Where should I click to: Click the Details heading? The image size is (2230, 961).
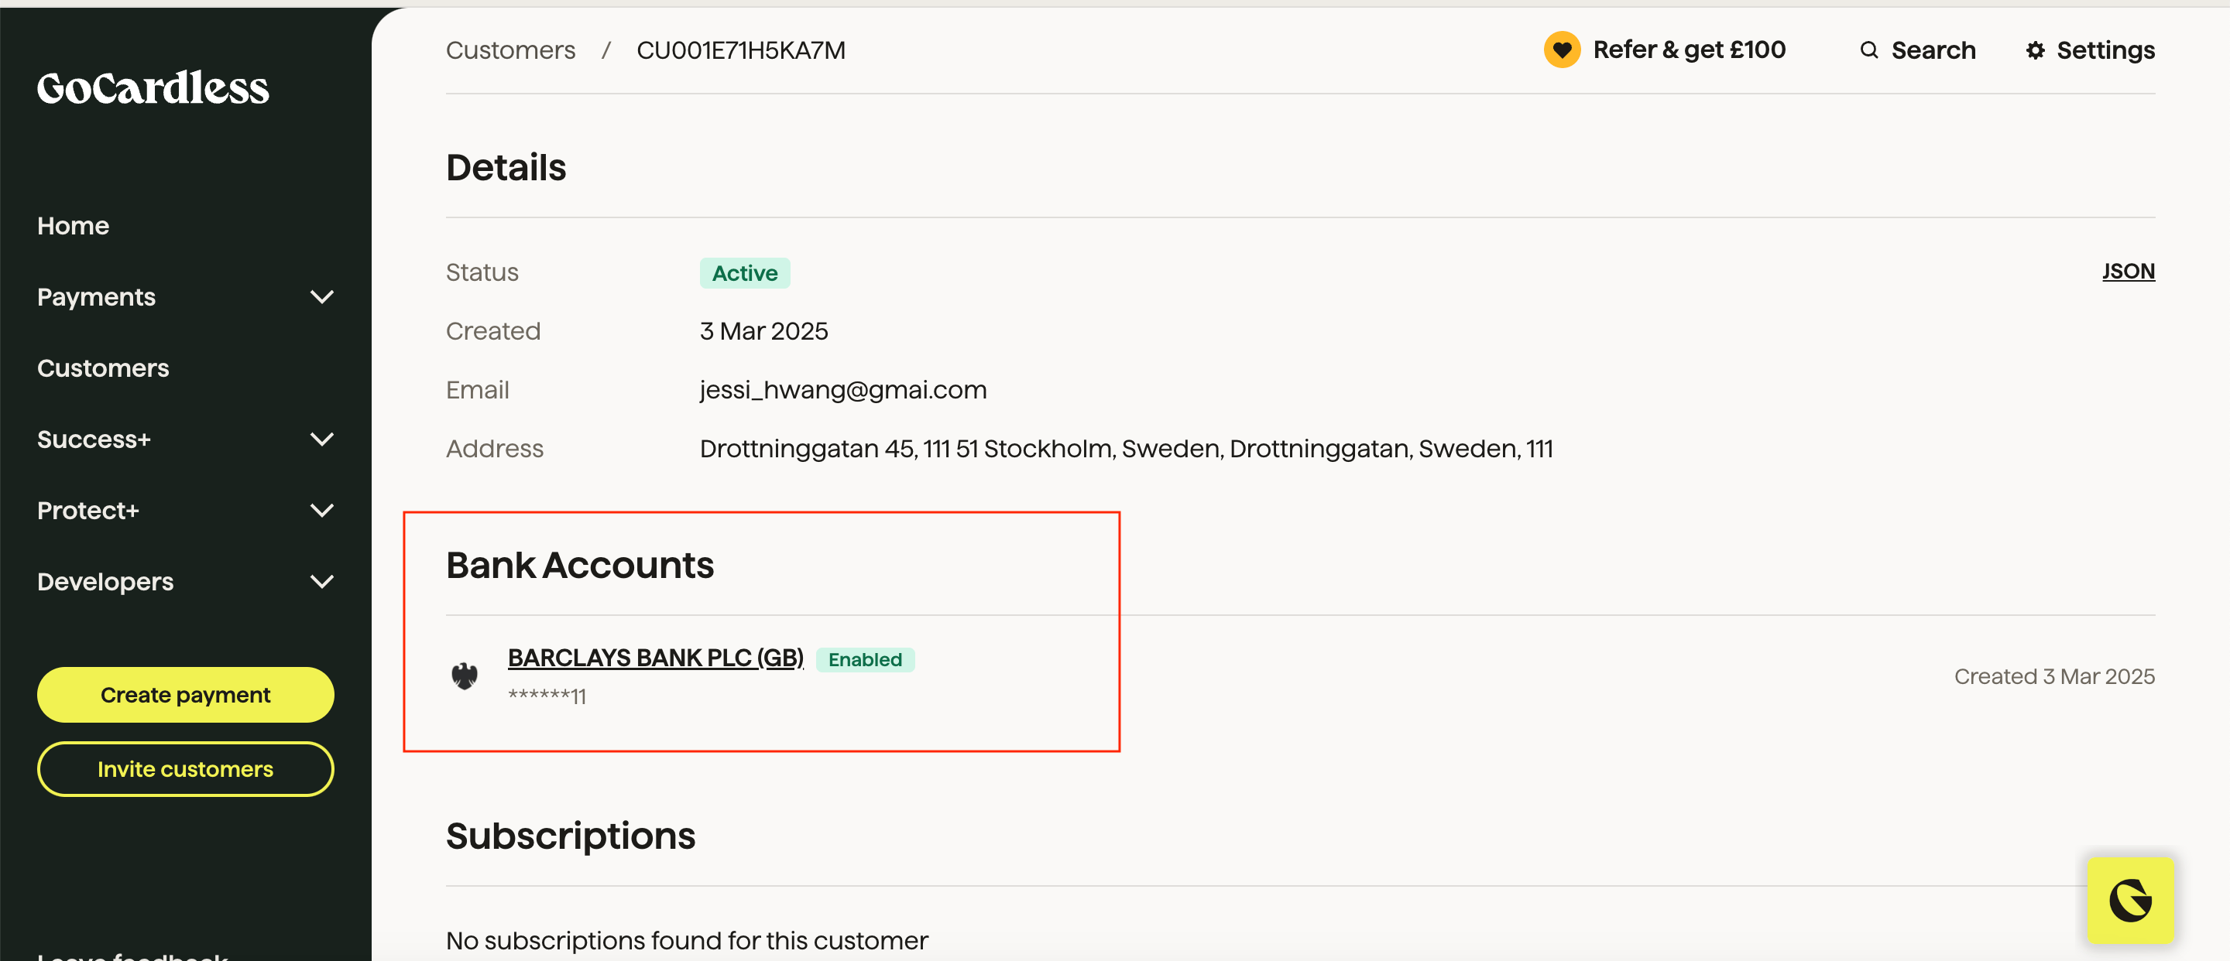506,168
